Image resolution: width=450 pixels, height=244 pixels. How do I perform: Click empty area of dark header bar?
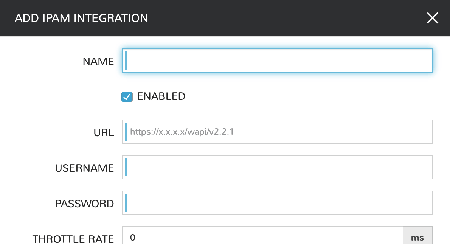[x=284, y=18]
